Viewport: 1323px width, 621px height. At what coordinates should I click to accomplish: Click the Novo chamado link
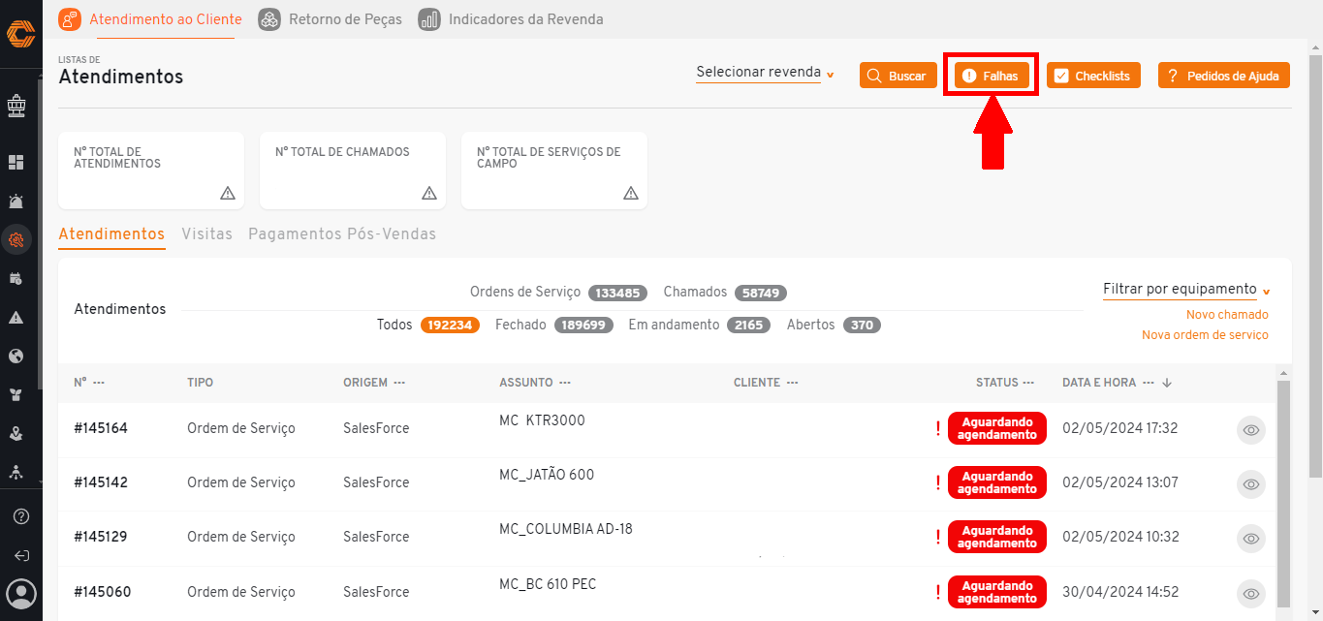click(1227, 315)
